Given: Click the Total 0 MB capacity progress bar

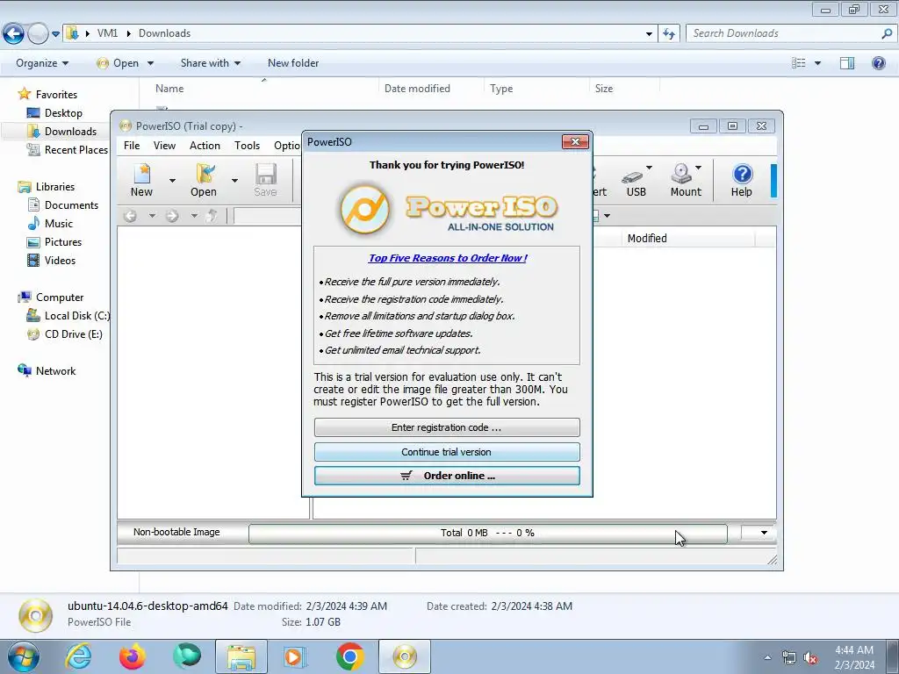Looking at the screenshot, I should click(x=488, y=533).
